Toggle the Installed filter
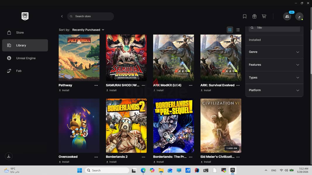The image size is (312, 175). click(274, 40)
